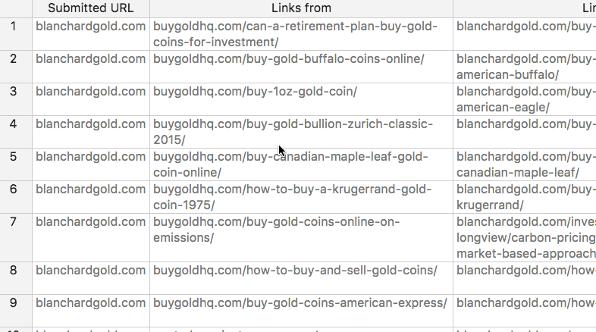Click the buy-1oz-gold-coin cell
This screenshot has width=596, height=332.
[302, 99]
